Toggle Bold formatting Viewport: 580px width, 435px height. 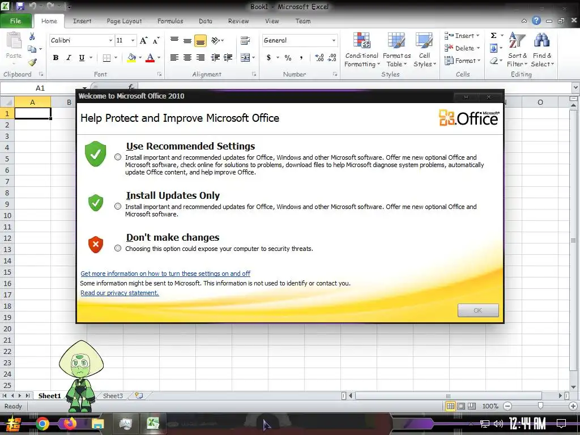pos(56,58)
